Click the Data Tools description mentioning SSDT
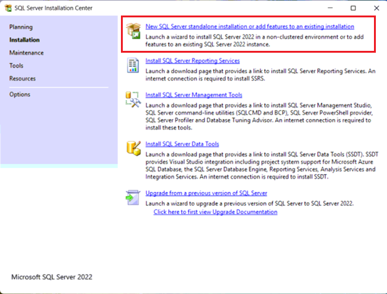Screen dimensions: 387x294 point(262,166)
